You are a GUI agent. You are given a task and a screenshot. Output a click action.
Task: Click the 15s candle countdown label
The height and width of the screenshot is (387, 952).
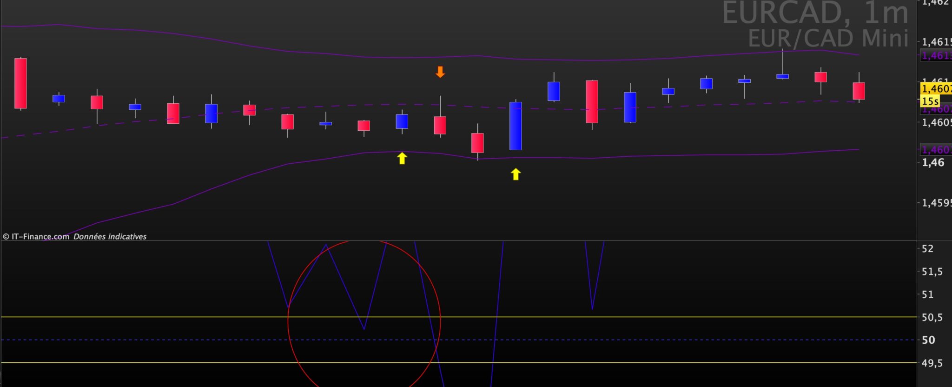click(x=930, y=101)
